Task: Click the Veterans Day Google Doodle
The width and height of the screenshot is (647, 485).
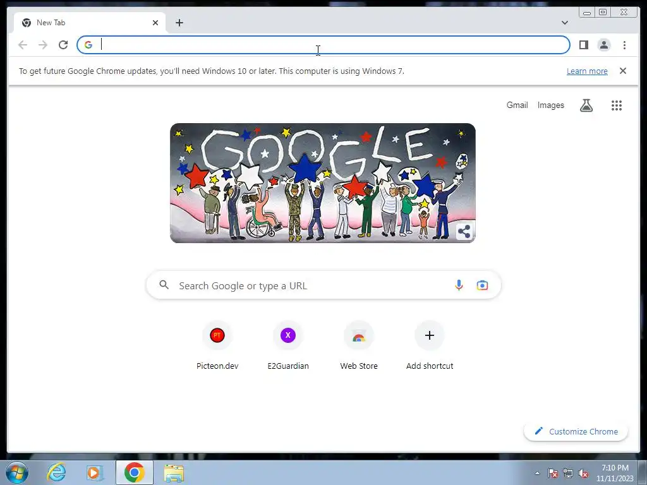Action: point(323,183)
